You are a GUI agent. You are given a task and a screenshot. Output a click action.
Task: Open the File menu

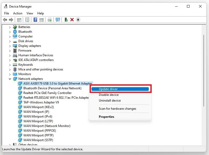7,13
